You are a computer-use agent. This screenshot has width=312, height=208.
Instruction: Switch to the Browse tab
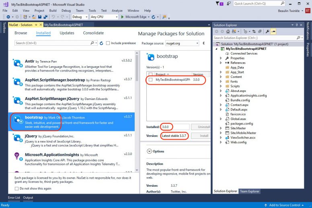pos(21,33)
